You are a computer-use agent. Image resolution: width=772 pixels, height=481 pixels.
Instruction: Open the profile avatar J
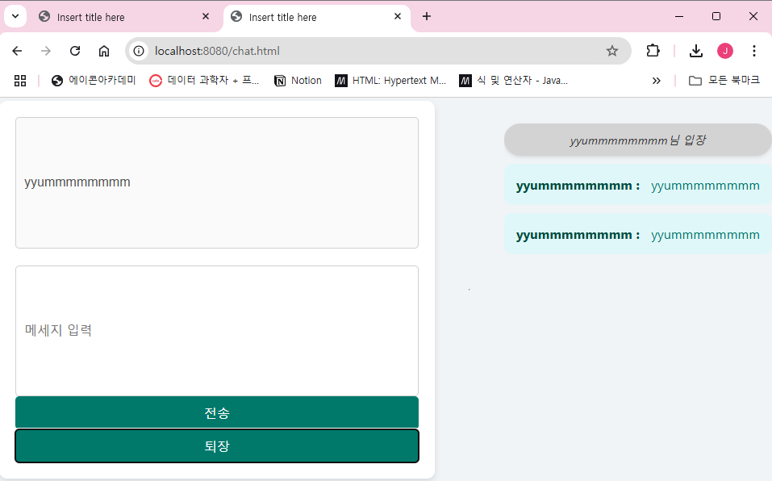click(x=724, y=51)
